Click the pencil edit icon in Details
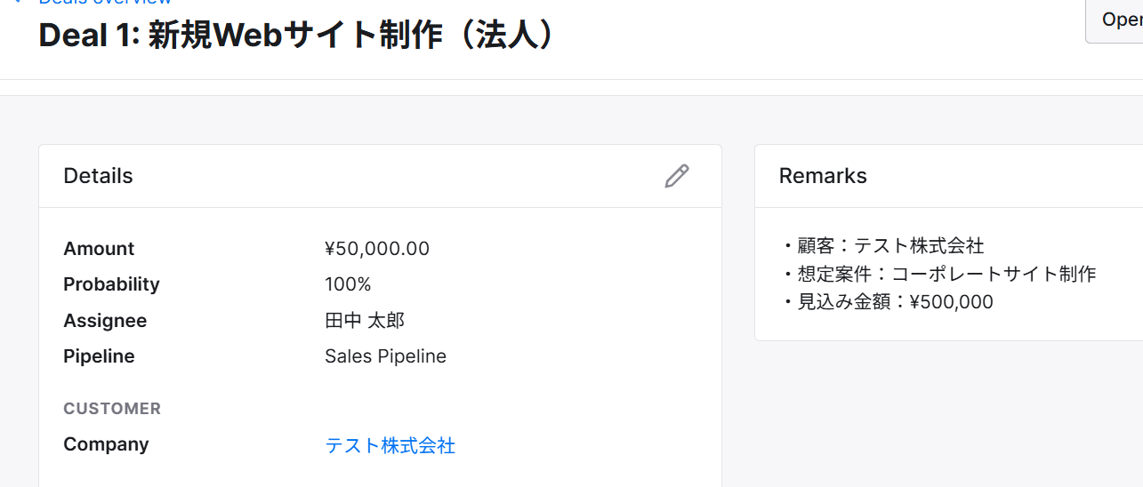 click(676, 176)
